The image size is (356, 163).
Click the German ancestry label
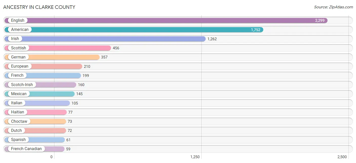pyautogui.click(x=18, y=57)
